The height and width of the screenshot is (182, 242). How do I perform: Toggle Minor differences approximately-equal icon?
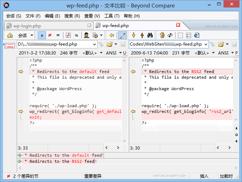coord(77,35)
